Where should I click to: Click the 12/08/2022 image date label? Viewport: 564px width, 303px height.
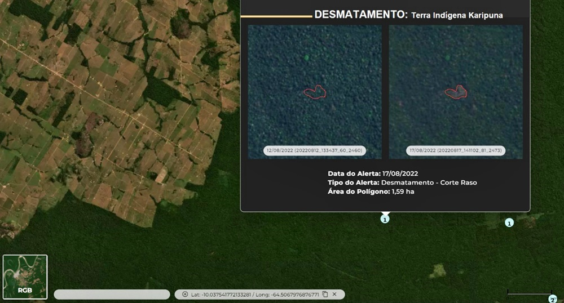(315, 150)
